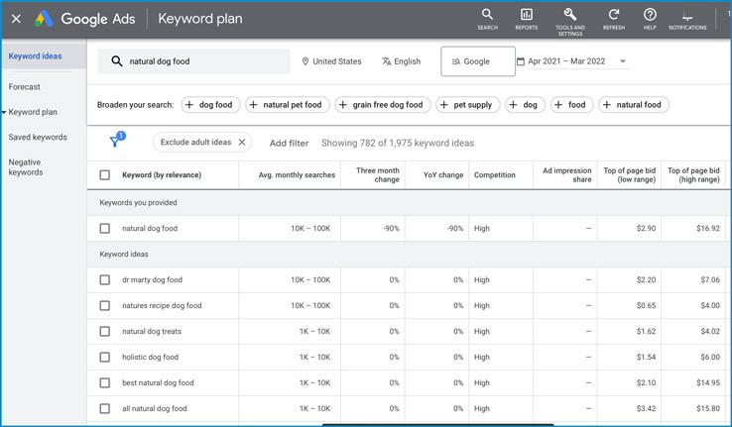Check the box for natural dog treats
The height and width of the screenshot is (427, 732).
click(x=105, y=332)
